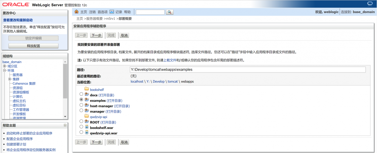
Task: Click the domain structure tree scrollbar
Action: (65, 81)
